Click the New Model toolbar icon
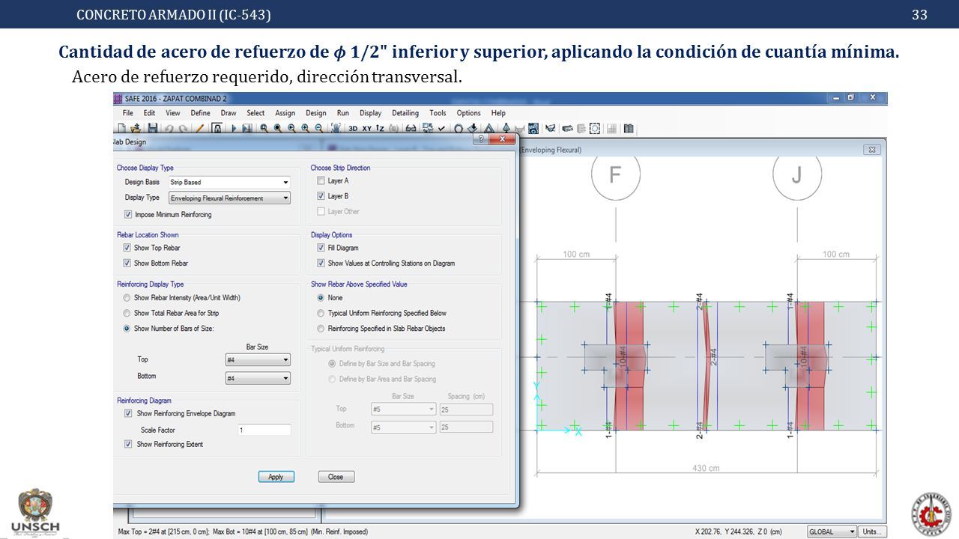The height and width of the screenshot is (539, 959). [x=121, y=128]
